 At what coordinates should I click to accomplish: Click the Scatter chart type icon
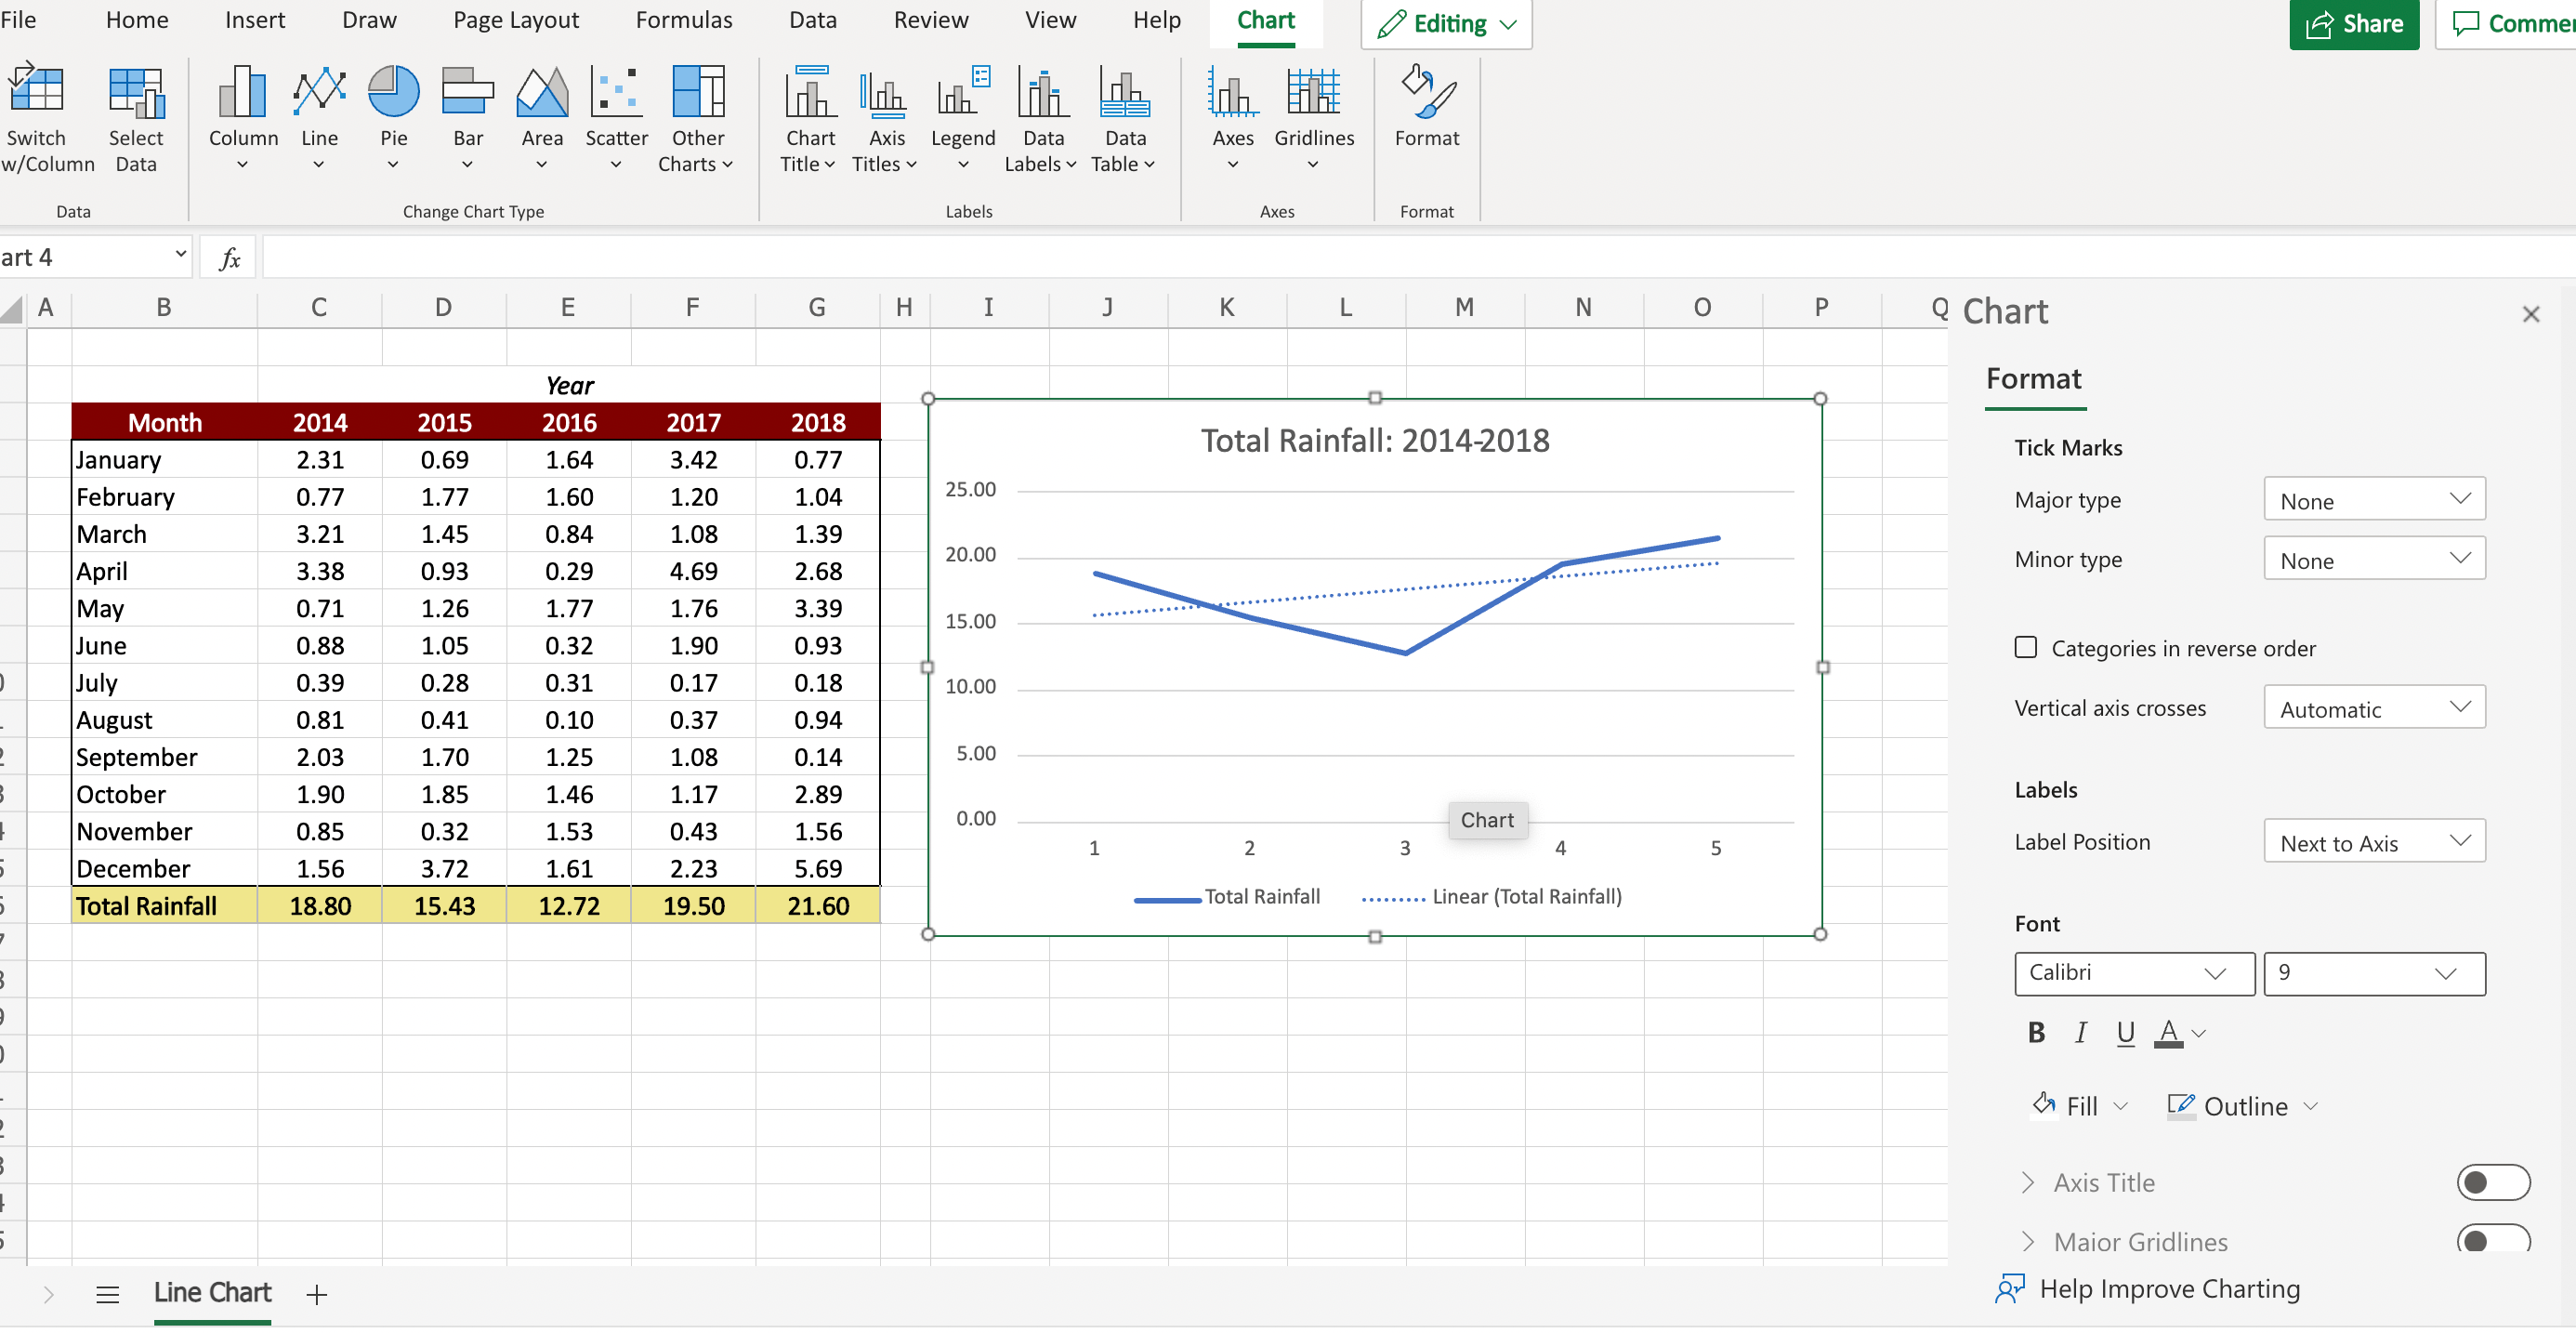pos(616,93)
